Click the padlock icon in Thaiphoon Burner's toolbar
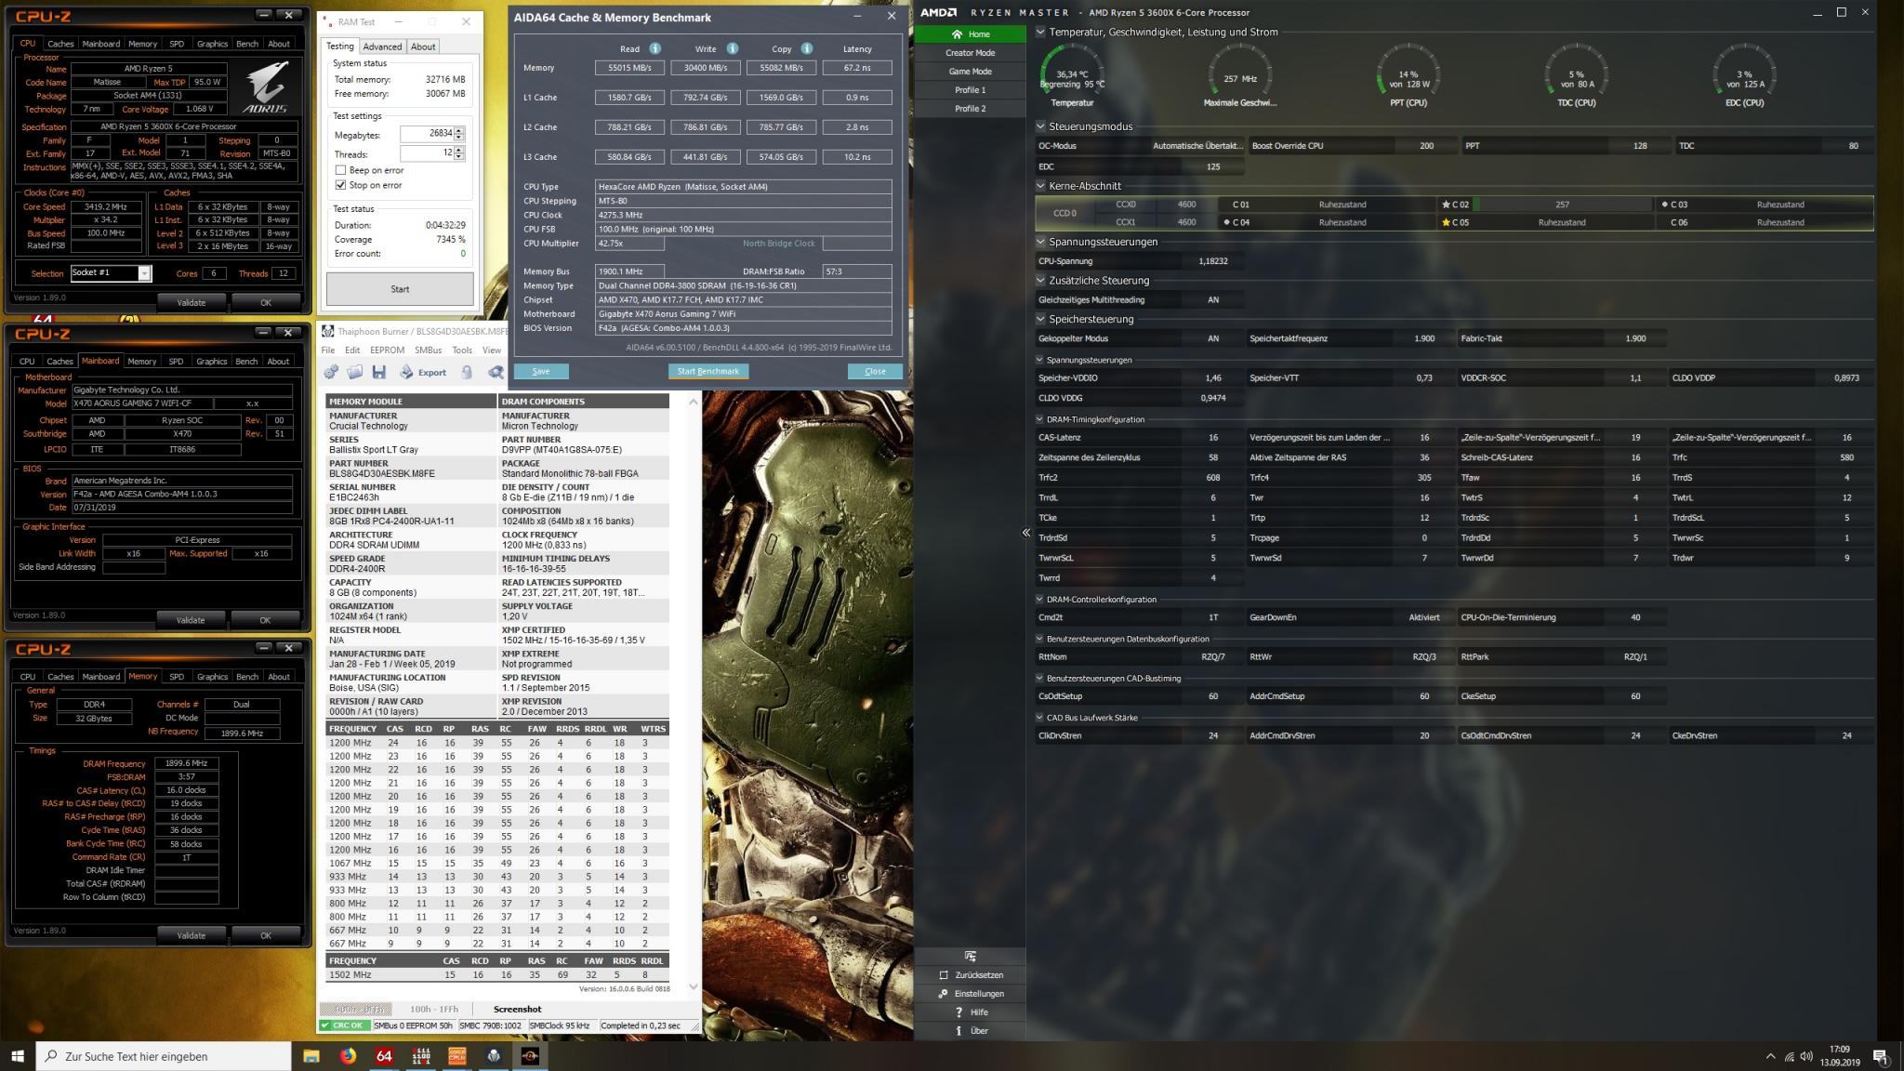Image resolution: width=1904 pixels, height=1071 pixels. [467, 372]
